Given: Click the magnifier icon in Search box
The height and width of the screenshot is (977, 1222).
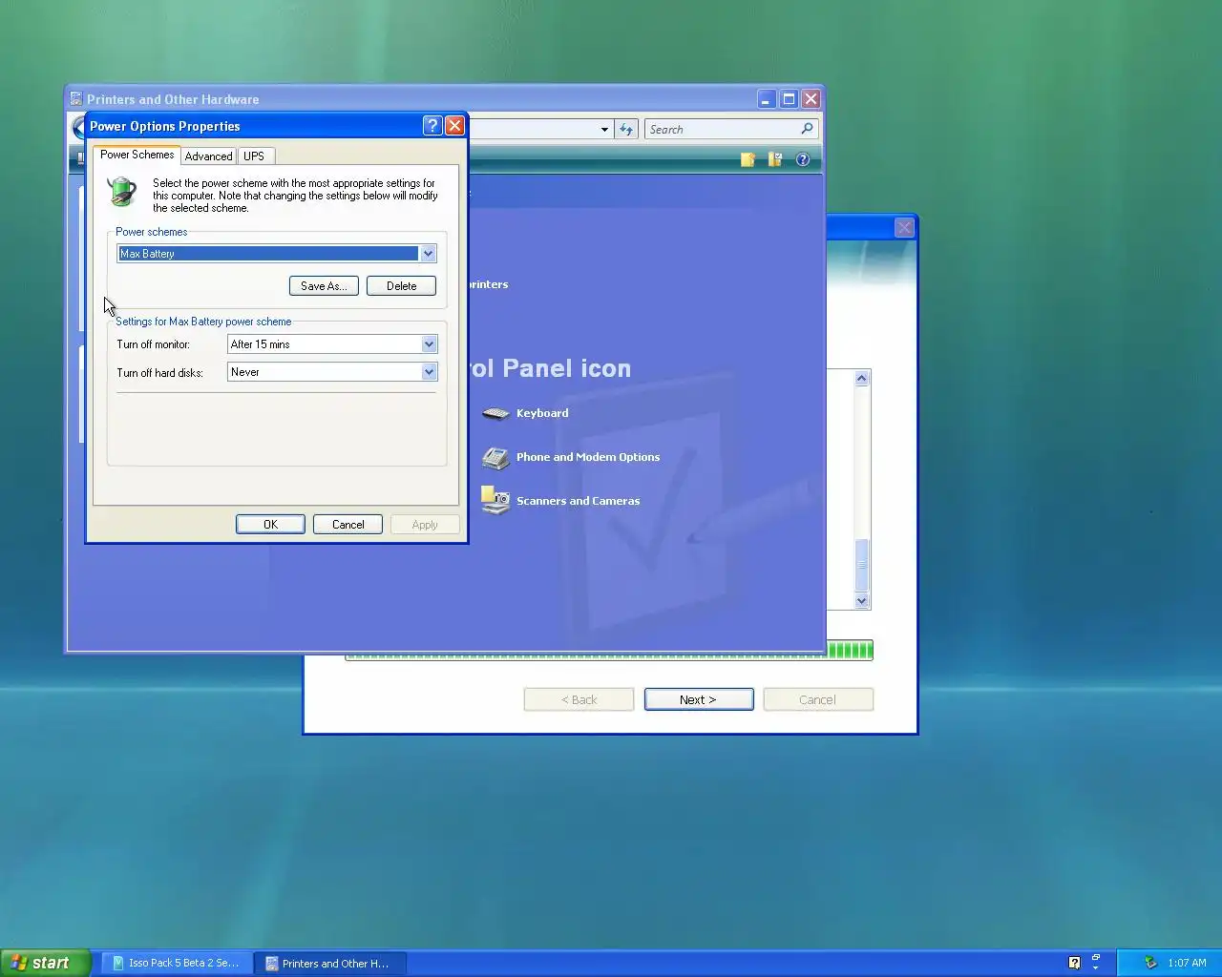Looking at the screenshot, I should point(807,129).
